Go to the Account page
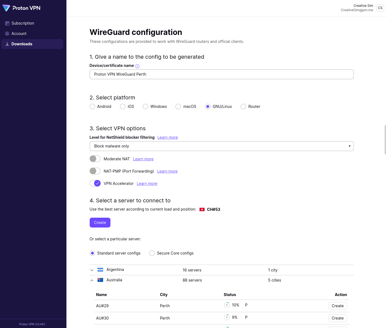Screen dimensions: 386x328 [32, 34]
